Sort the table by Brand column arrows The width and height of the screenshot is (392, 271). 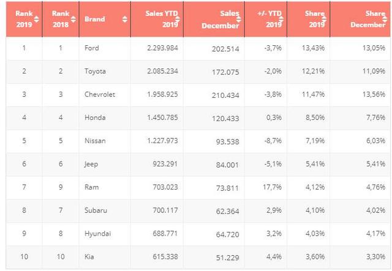pos(125,19)
